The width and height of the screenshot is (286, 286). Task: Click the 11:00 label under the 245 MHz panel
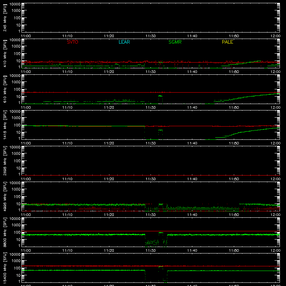pyautogui.click(x=26, y=36)
